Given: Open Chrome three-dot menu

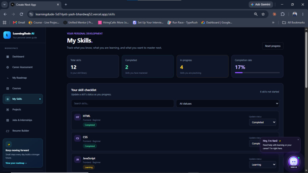Looking at the screenshot, I should point(303,14).
